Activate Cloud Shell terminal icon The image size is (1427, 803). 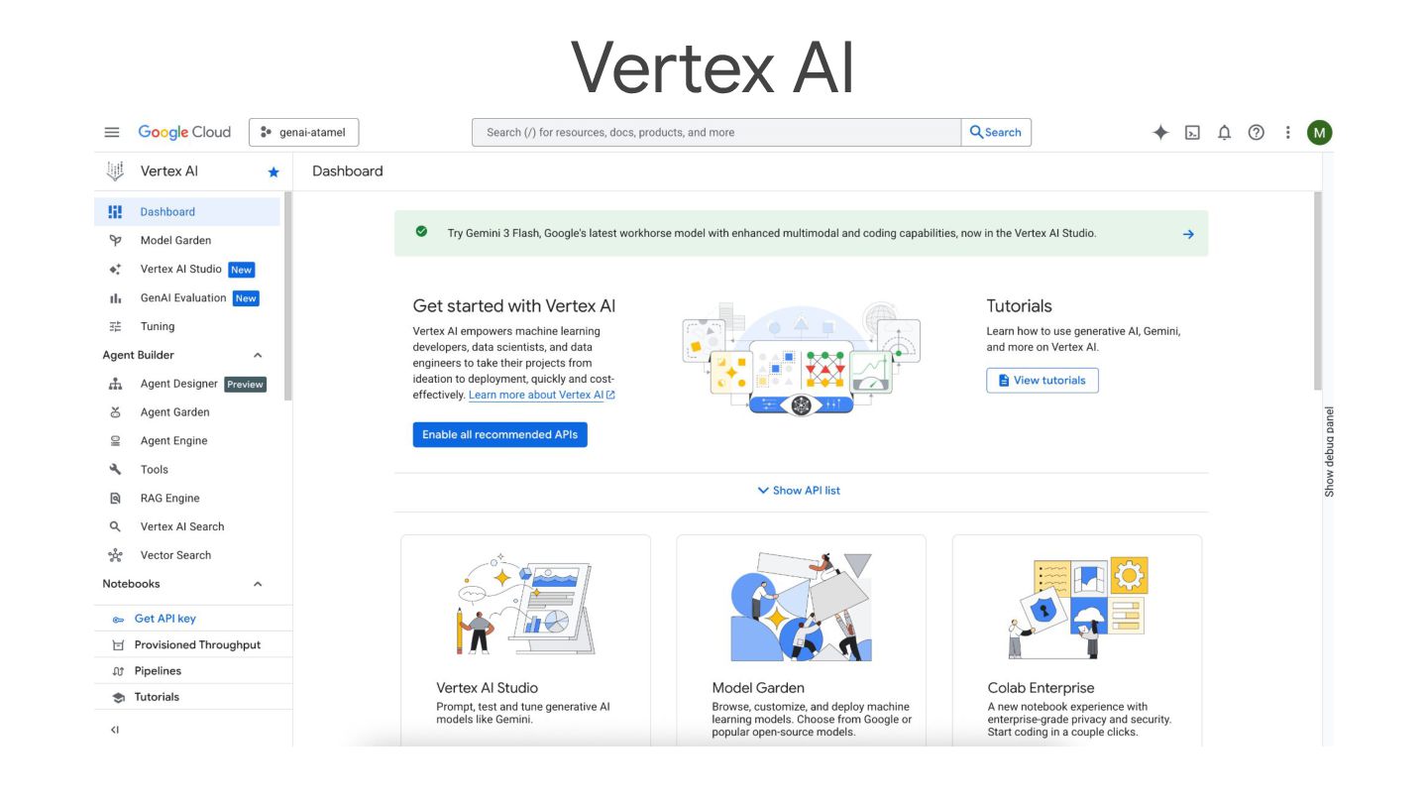[x=1192, y=132]
